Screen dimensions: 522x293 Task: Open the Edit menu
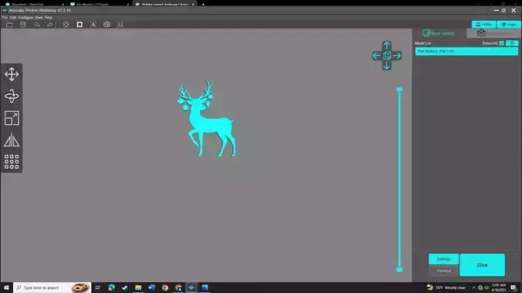click(x=12, y=17)
